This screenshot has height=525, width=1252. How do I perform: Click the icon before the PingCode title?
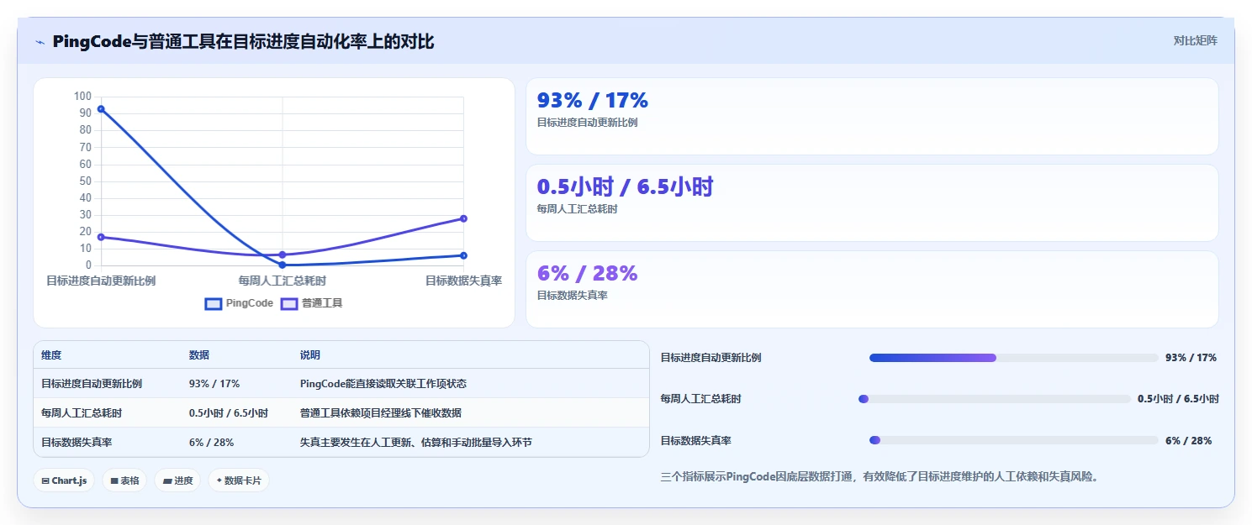(40, 42)
